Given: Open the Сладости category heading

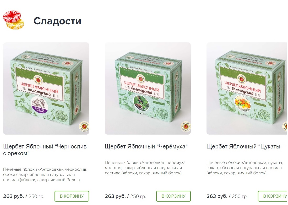Looking at the screenshot, I should tap(57, 21).
